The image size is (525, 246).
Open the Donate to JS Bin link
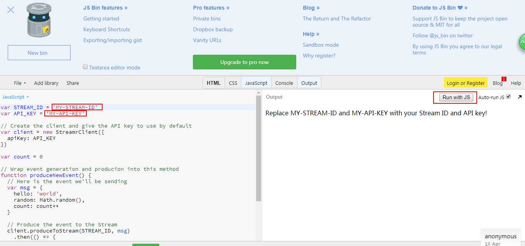point(440,8)
